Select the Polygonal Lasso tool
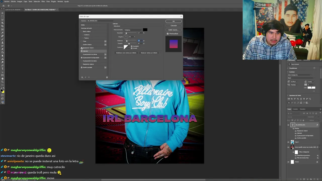This screenshot has width=322, height=181. pyautogui.click(x=3, y=20)
